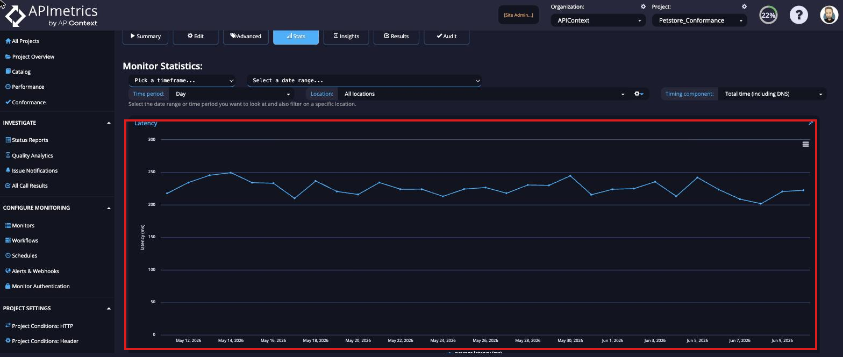Click the location settings gear icon
The image size is (843, 357).
point(639,94)
